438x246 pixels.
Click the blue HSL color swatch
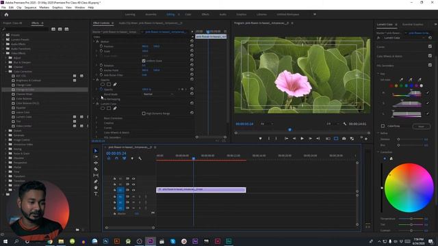tap(411, 85)
